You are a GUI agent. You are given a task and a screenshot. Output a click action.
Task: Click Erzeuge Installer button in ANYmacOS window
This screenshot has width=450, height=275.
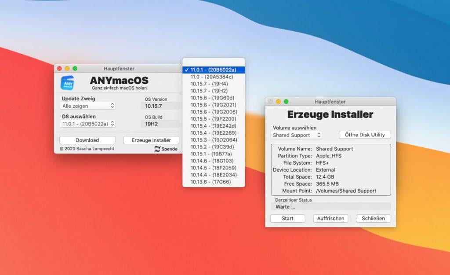point(151,140)
